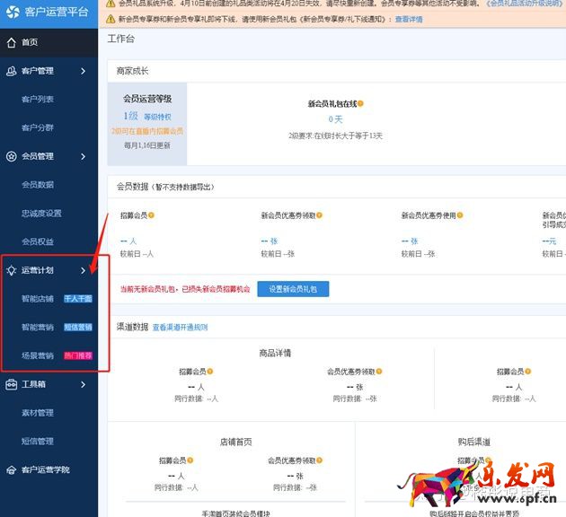
Task: Collapse the 客户管理 menu chevron
Action: click(84, 71)
